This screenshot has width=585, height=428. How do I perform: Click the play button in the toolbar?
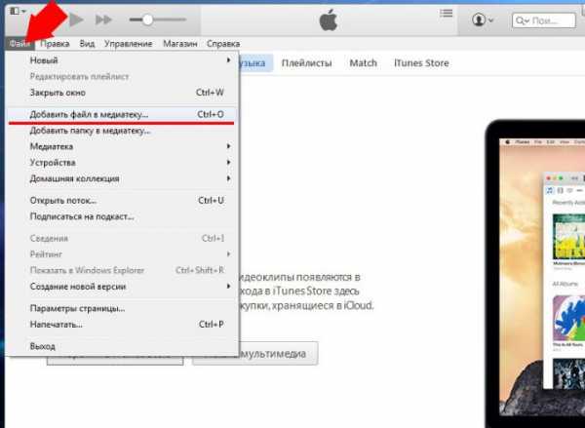(76, 19)
